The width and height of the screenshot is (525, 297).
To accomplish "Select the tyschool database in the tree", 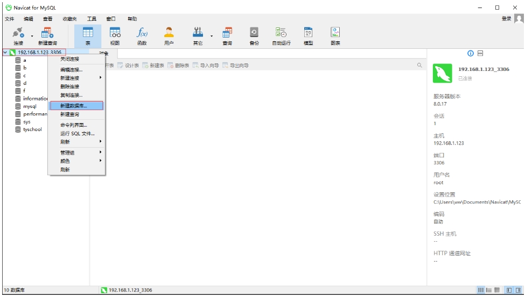I will [x=32, y=129].
